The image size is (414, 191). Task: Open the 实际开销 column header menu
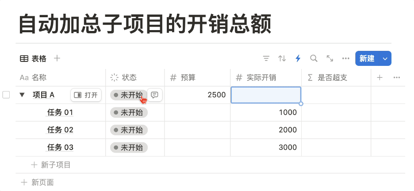click(x=261, y=78)
